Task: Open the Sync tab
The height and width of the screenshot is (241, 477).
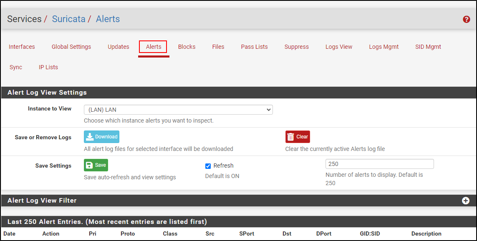Action: click(x=16, y=67)
